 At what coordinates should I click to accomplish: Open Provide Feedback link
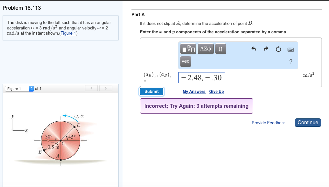(x=269, y=123)
